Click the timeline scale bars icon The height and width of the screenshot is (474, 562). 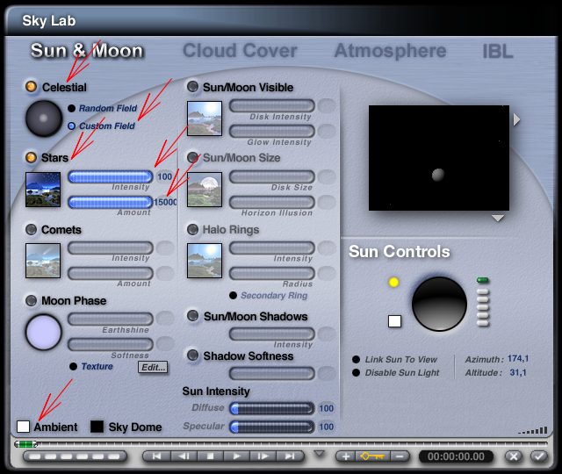tap(533, 430)
